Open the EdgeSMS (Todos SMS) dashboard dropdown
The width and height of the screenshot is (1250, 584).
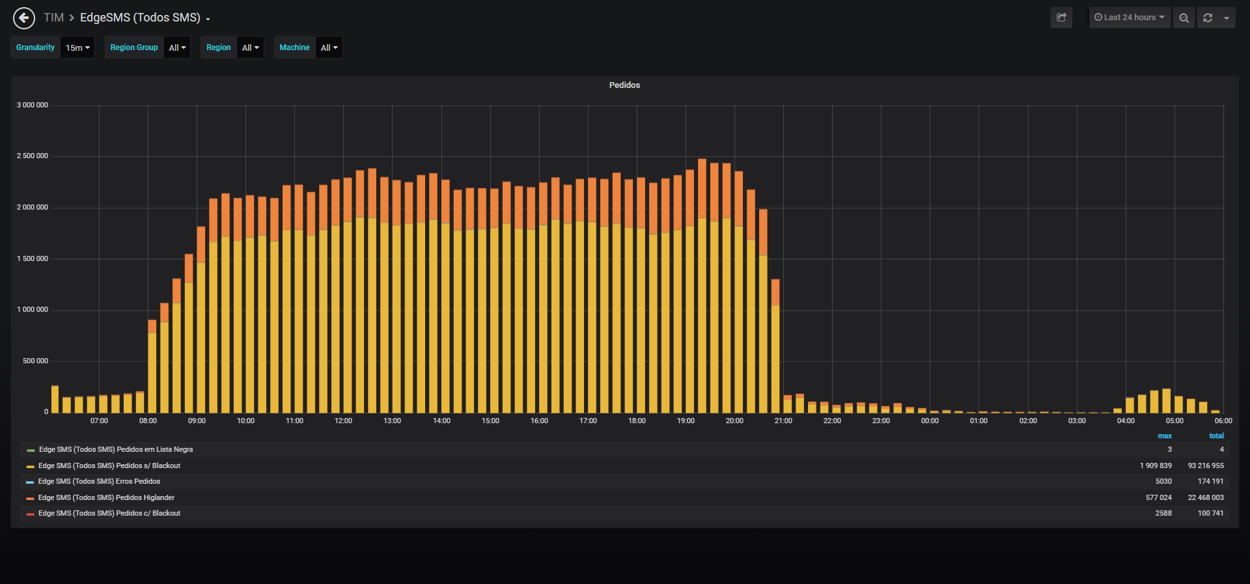[145, 18]
